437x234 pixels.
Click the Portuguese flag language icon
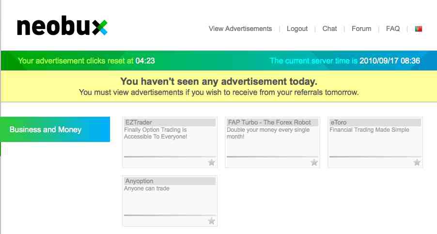click(x=419, y=29)
